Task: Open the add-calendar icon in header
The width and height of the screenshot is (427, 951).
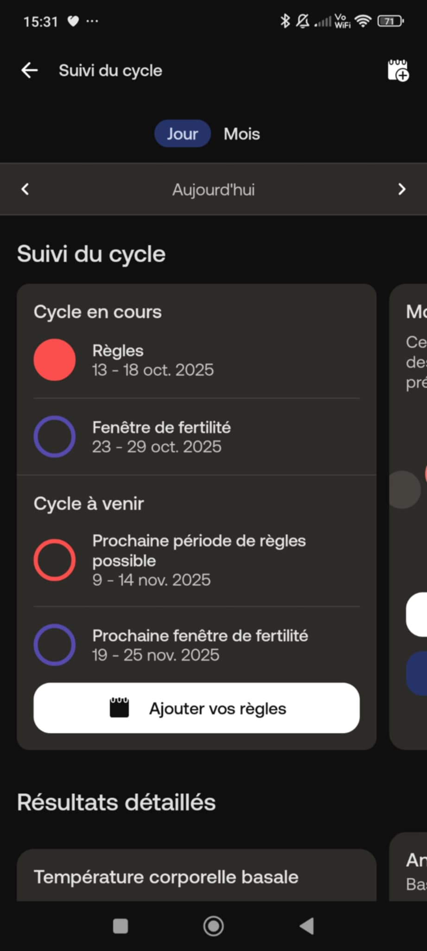Action: point(398,71)
